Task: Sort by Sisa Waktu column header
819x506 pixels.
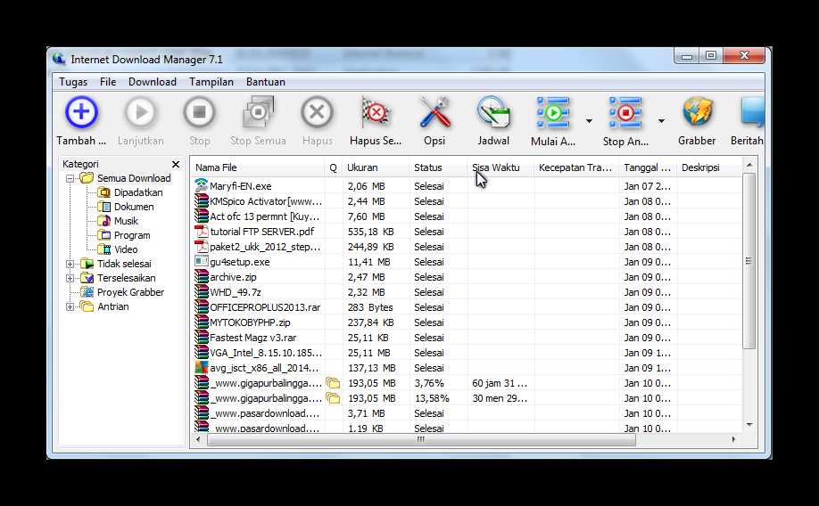Action: point(500,167)
